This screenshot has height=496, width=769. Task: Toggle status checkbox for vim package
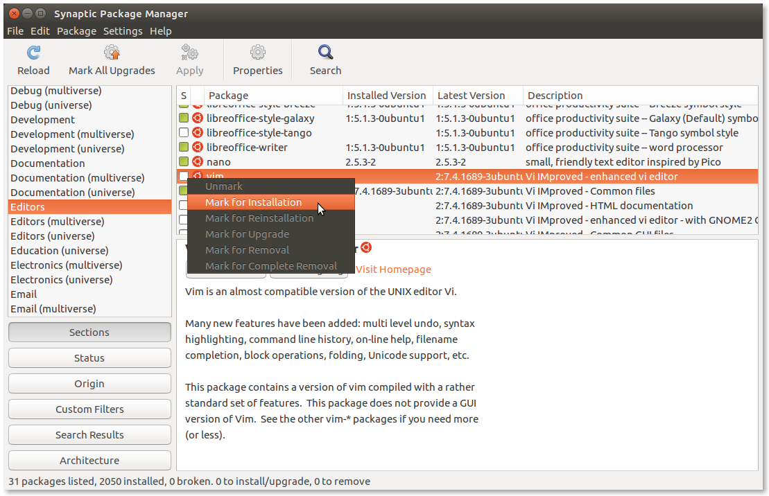click(x=184, y=176)
